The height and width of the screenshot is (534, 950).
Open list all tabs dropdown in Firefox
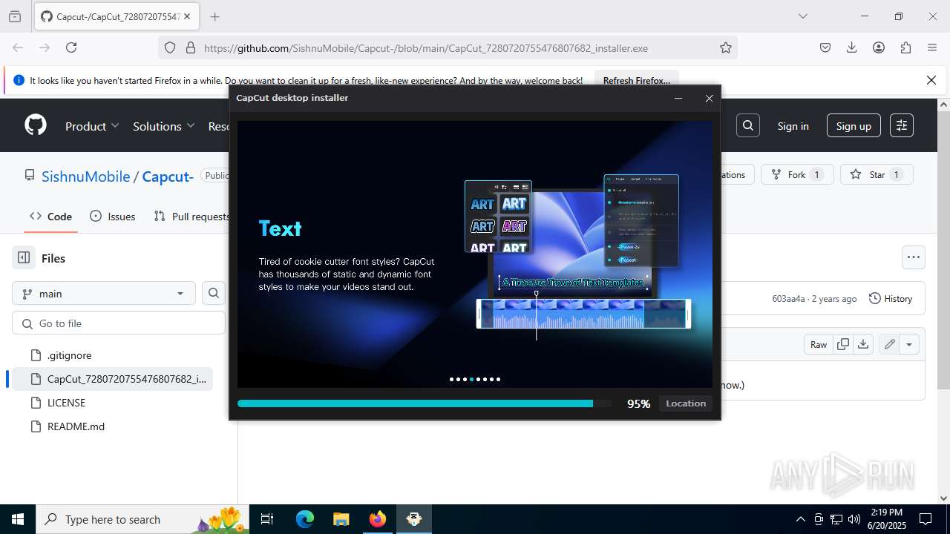[802, 16]
